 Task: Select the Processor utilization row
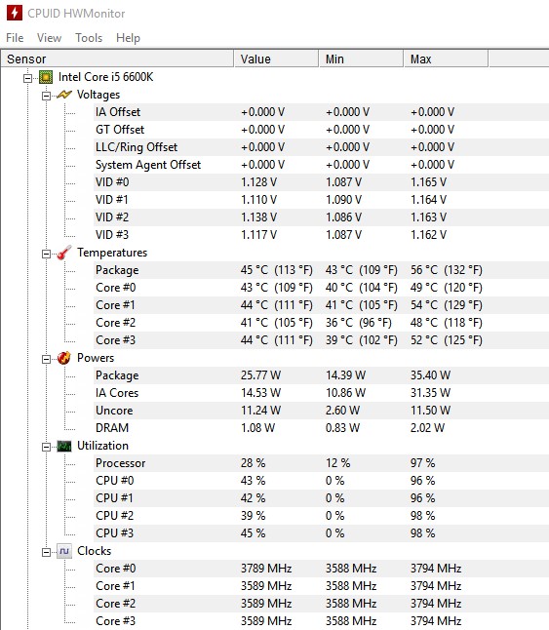click(x=321, y=463)
